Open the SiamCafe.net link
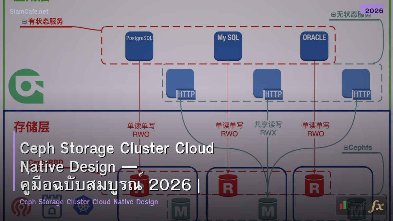393x221 pixels. click(x=29, y=11)
